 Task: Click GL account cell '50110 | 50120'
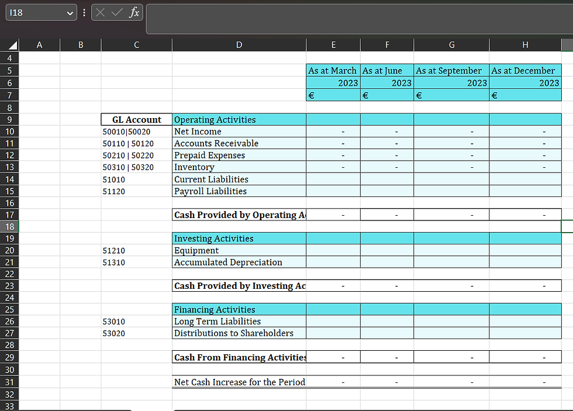(x=137, y=143)
